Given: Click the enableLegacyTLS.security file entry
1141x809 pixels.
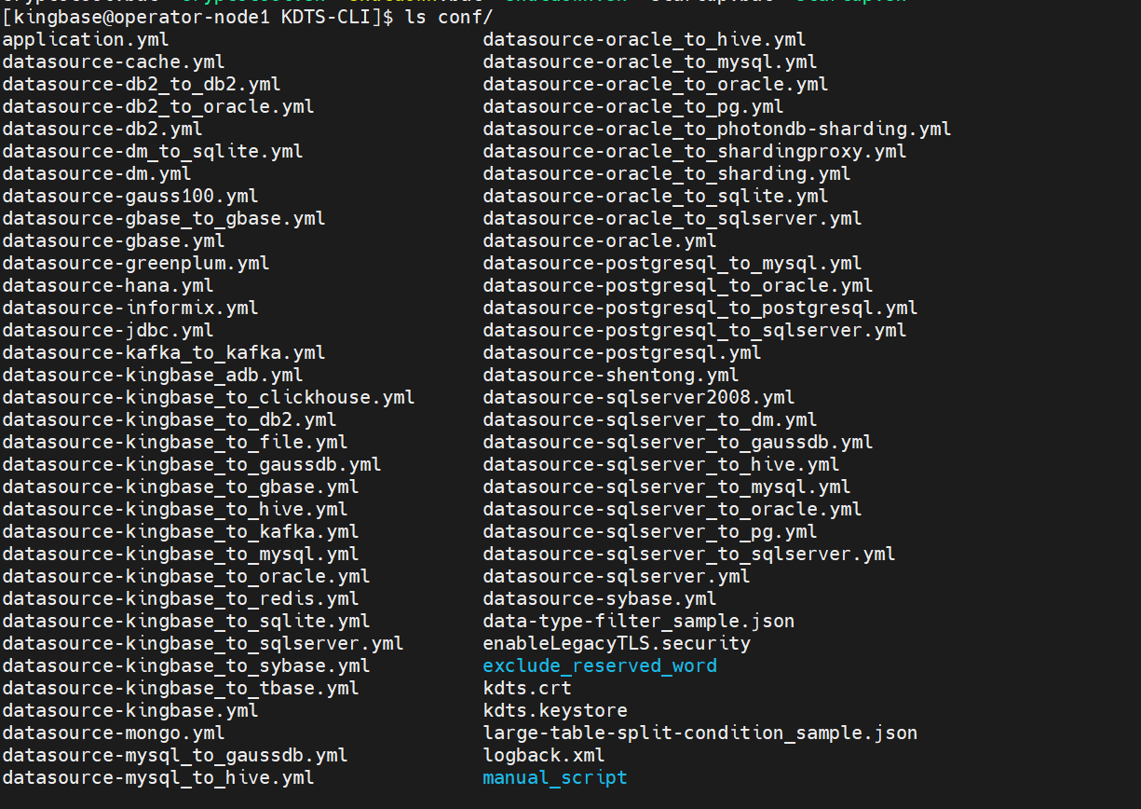Looking at the screenshot, I should (617, 644).
